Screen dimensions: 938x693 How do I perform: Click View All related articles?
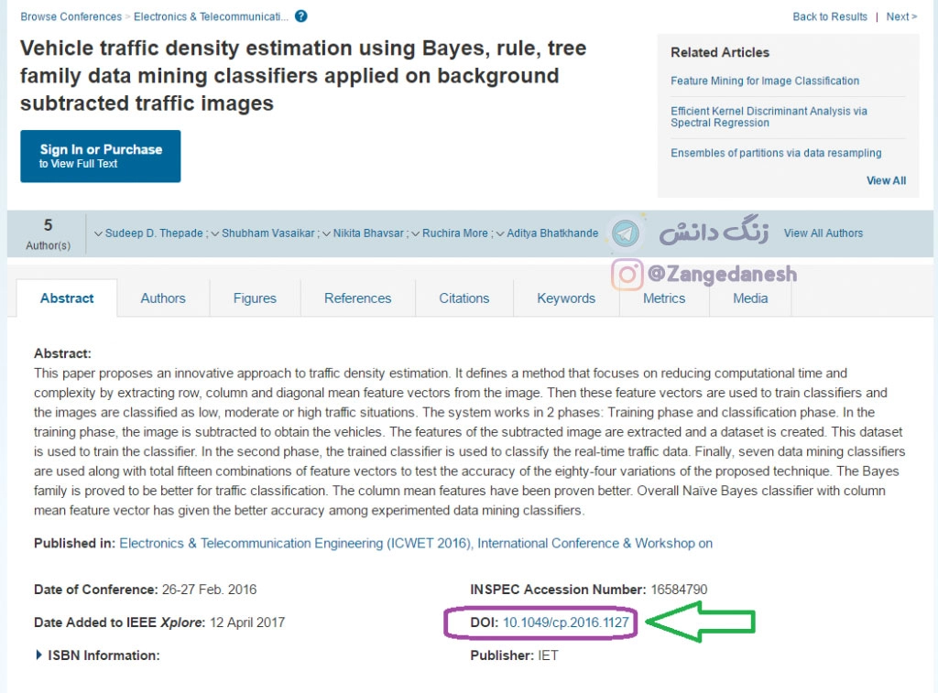click(x=886, y=180)
